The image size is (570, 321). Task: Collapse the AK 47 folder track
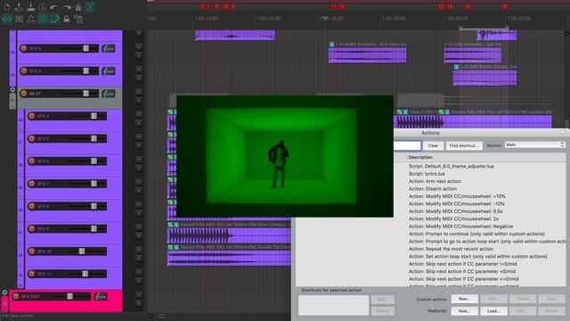(12, 89)
